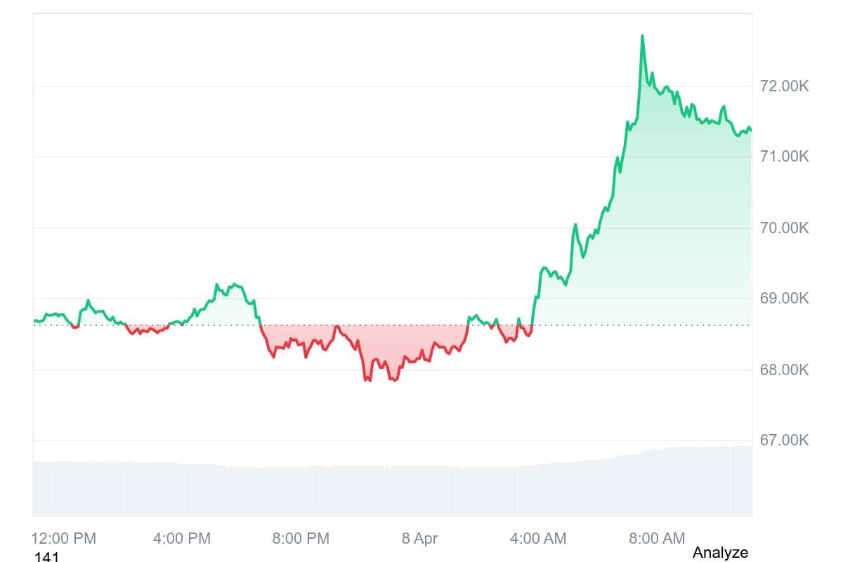843x562 pixels.
Task: Click the 68.00K price axis label
Action: coord(784,370)
